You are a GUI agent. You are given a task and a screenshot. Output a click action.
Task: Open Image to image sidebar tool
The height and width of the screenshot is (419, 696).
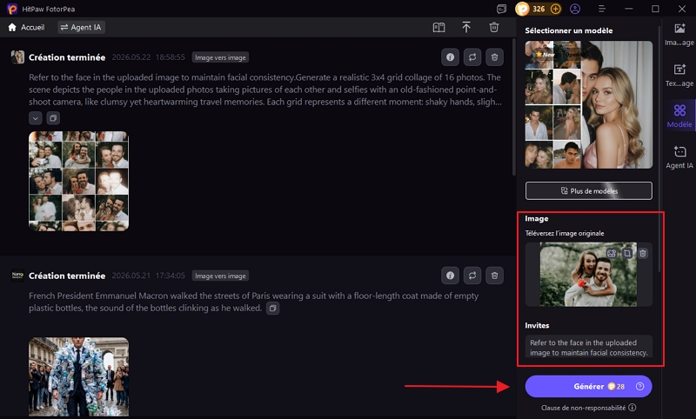[679, 35]
